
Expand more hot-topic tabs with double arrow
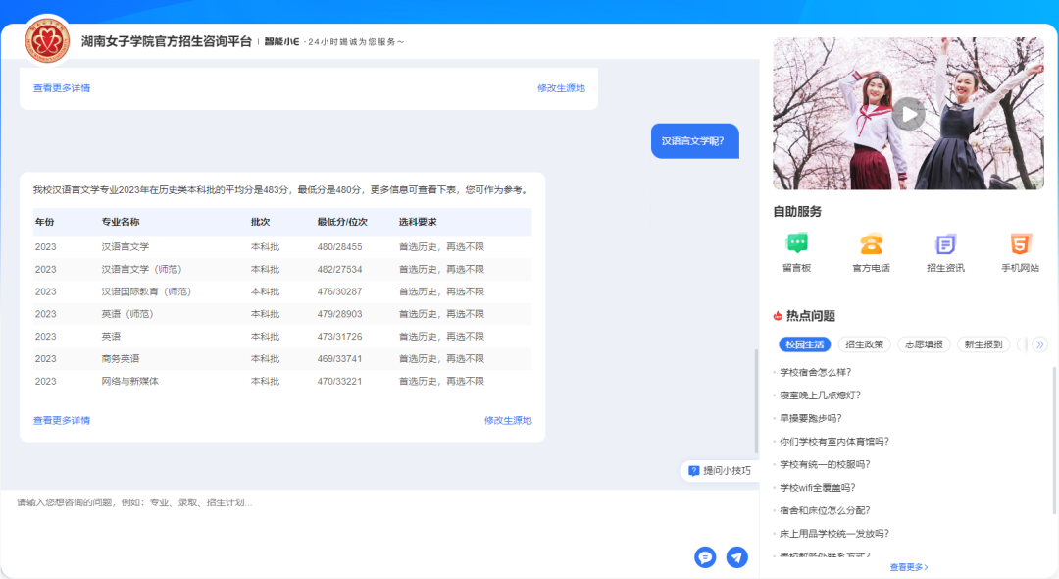tap(1040, 344)
